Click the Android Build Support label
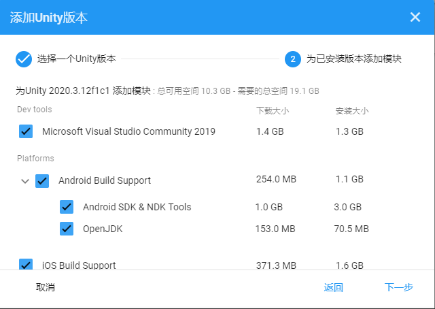435x309 pixels. coord(105,180)
